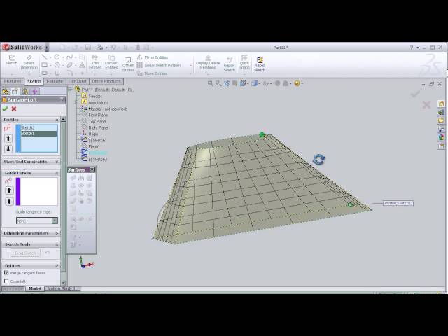Viewport: 448px width, 336px height.
Task: Choose the Convert Entities tool
Action: tap(111, 62)
